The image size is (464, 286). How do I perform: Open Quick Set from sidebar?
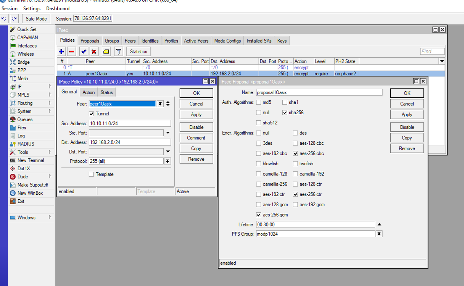pos(27,29)
